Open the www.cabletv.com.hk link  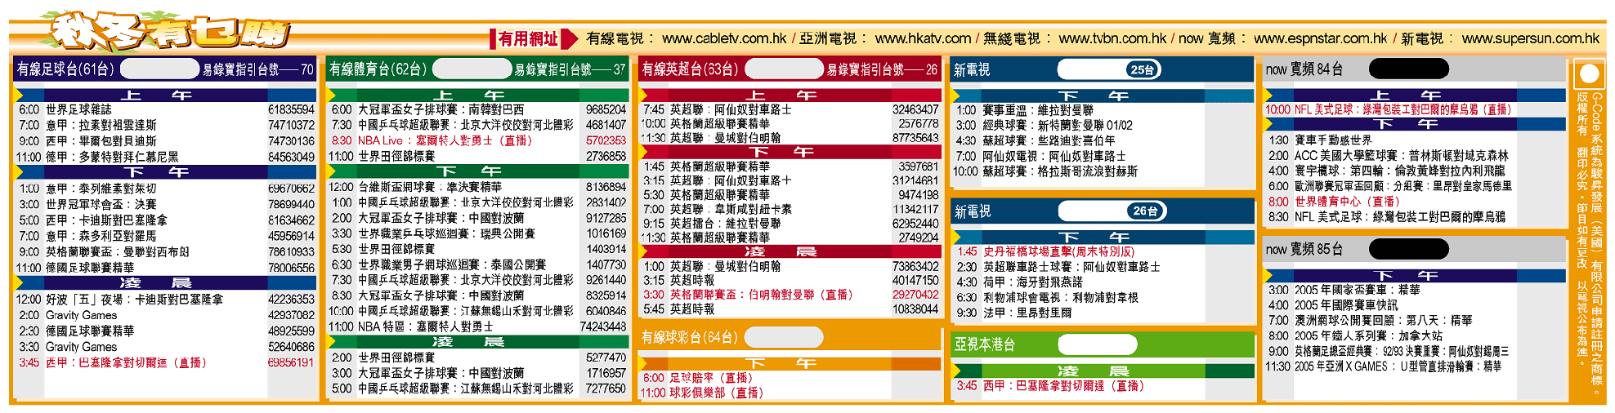click(x=723, y=38)
